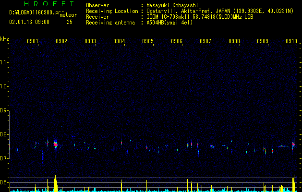
Task: Click the Receiving antenna label
Action: pos(110,23)
